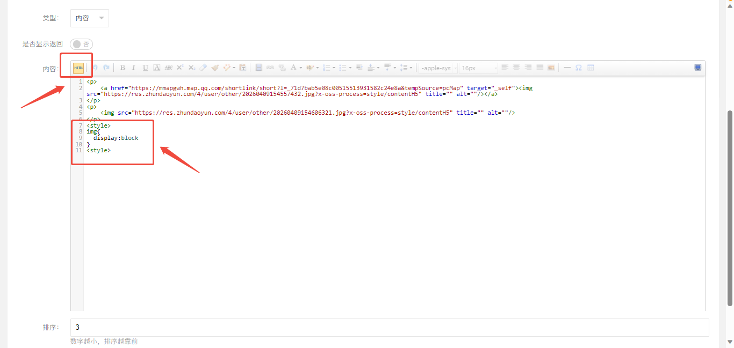Screen dimensions: 734x348
Task: Click the horizontal rule toolbar button
Action: coord(567,68)
